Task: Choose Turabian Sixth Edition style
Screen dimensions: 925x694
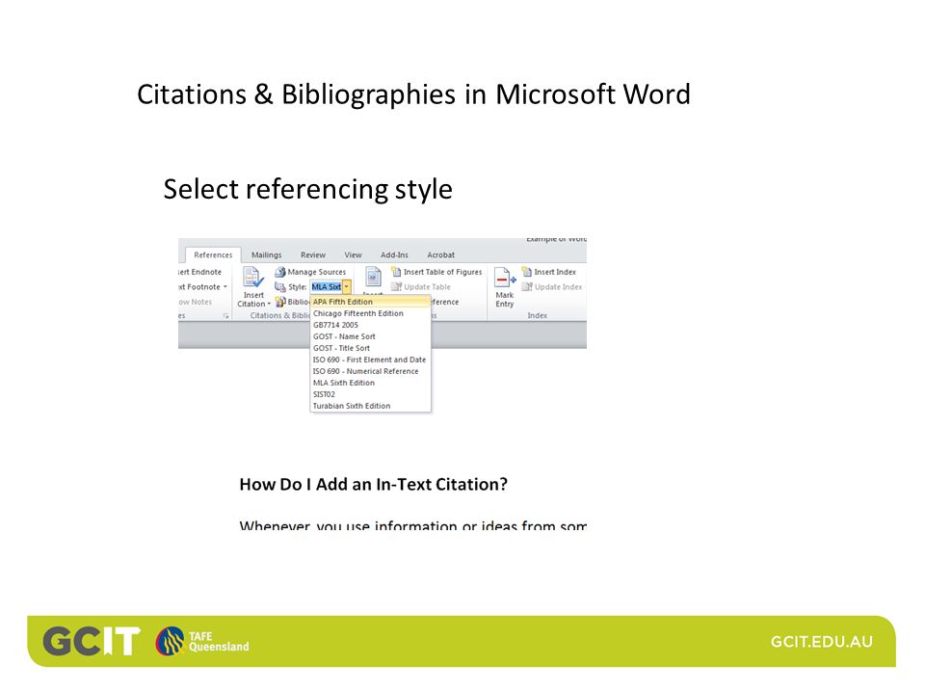Action: pos(370,406)
